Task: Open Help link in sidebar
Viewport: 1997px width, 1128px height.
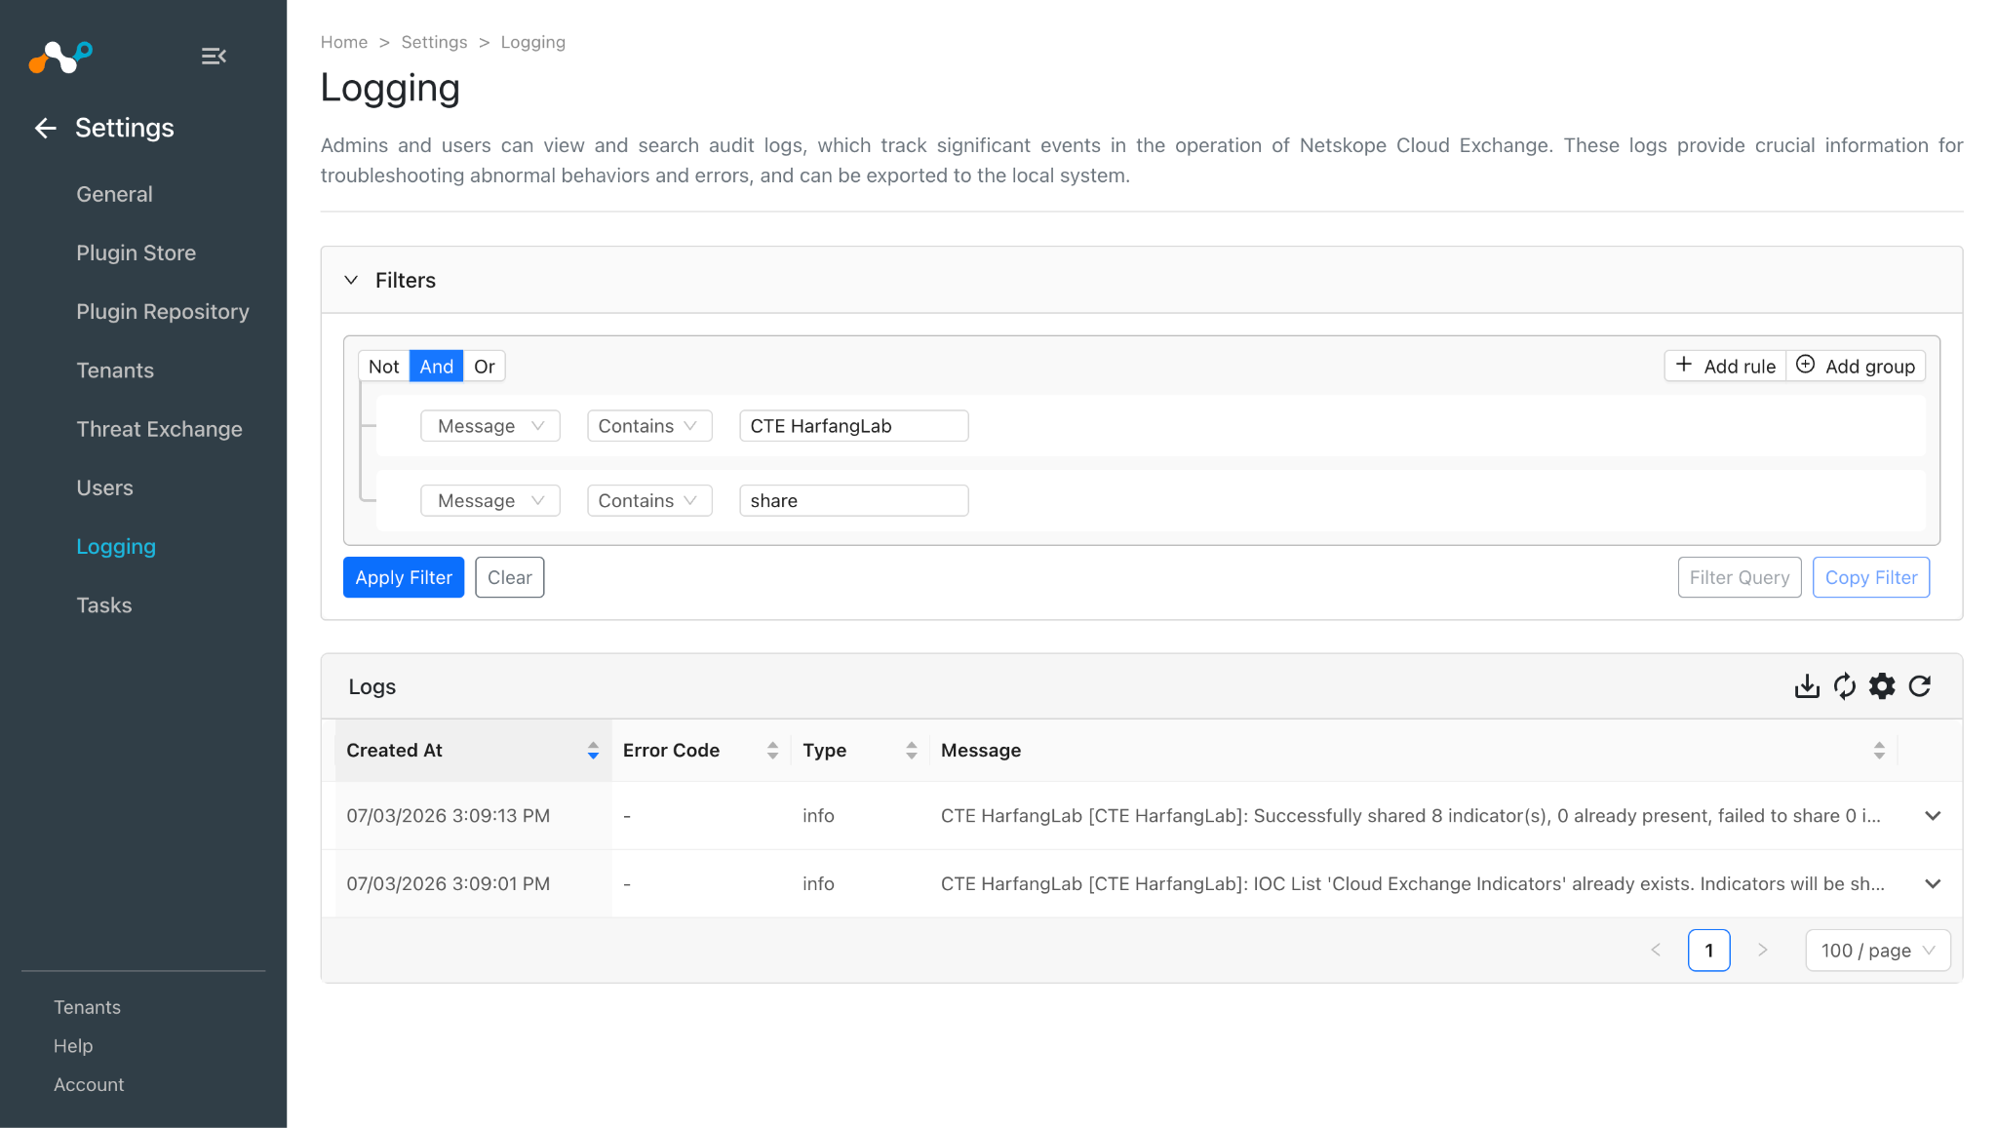Action: 73,1046
